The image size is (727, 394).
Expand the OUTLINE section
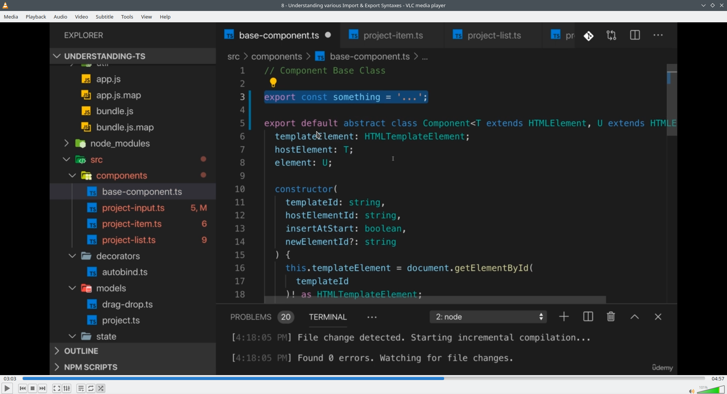(x=133, y=351)
